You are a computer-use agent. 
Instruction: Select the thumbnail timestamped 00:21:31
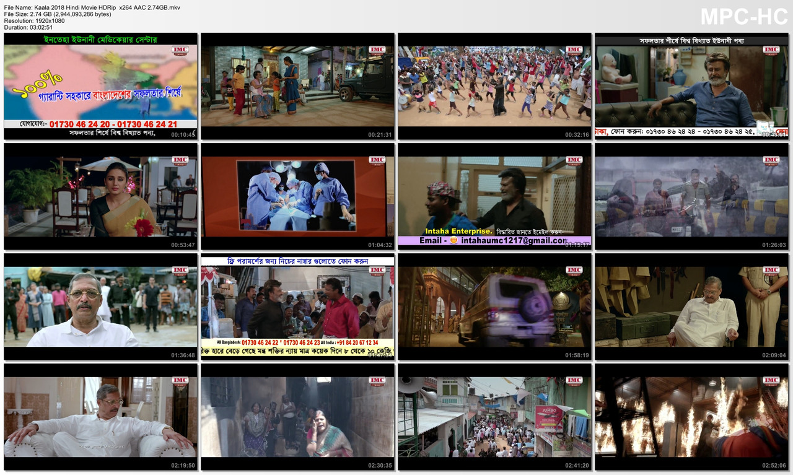point(297,86)
